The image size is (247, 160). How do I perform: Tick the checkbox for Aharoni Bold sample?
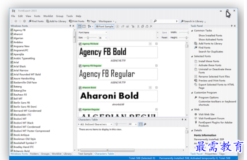pyautogui.click(x=156, y=87)
